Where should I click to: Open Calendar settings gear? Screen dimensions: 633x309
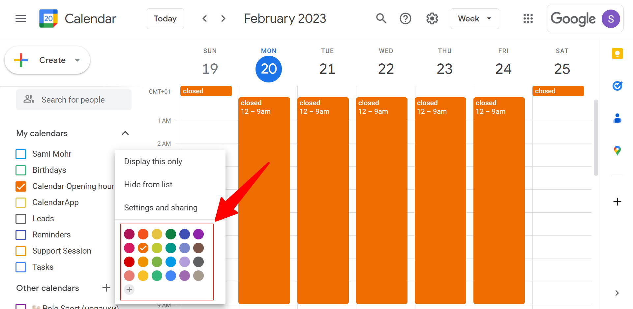[x=432, y=18]
